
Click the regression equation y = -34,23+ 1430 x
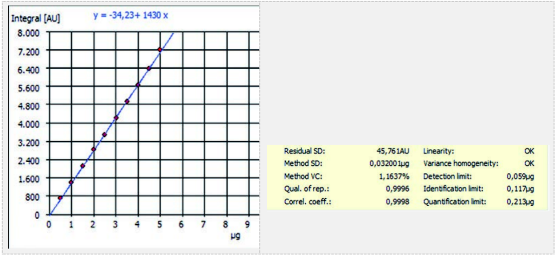pyautogui.click(x=131, y=16)
